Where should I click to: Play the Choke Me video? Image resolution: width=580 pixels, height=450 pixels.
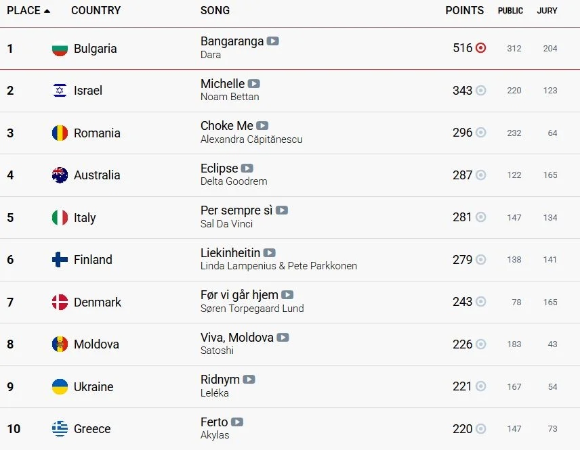pos(262,126)
